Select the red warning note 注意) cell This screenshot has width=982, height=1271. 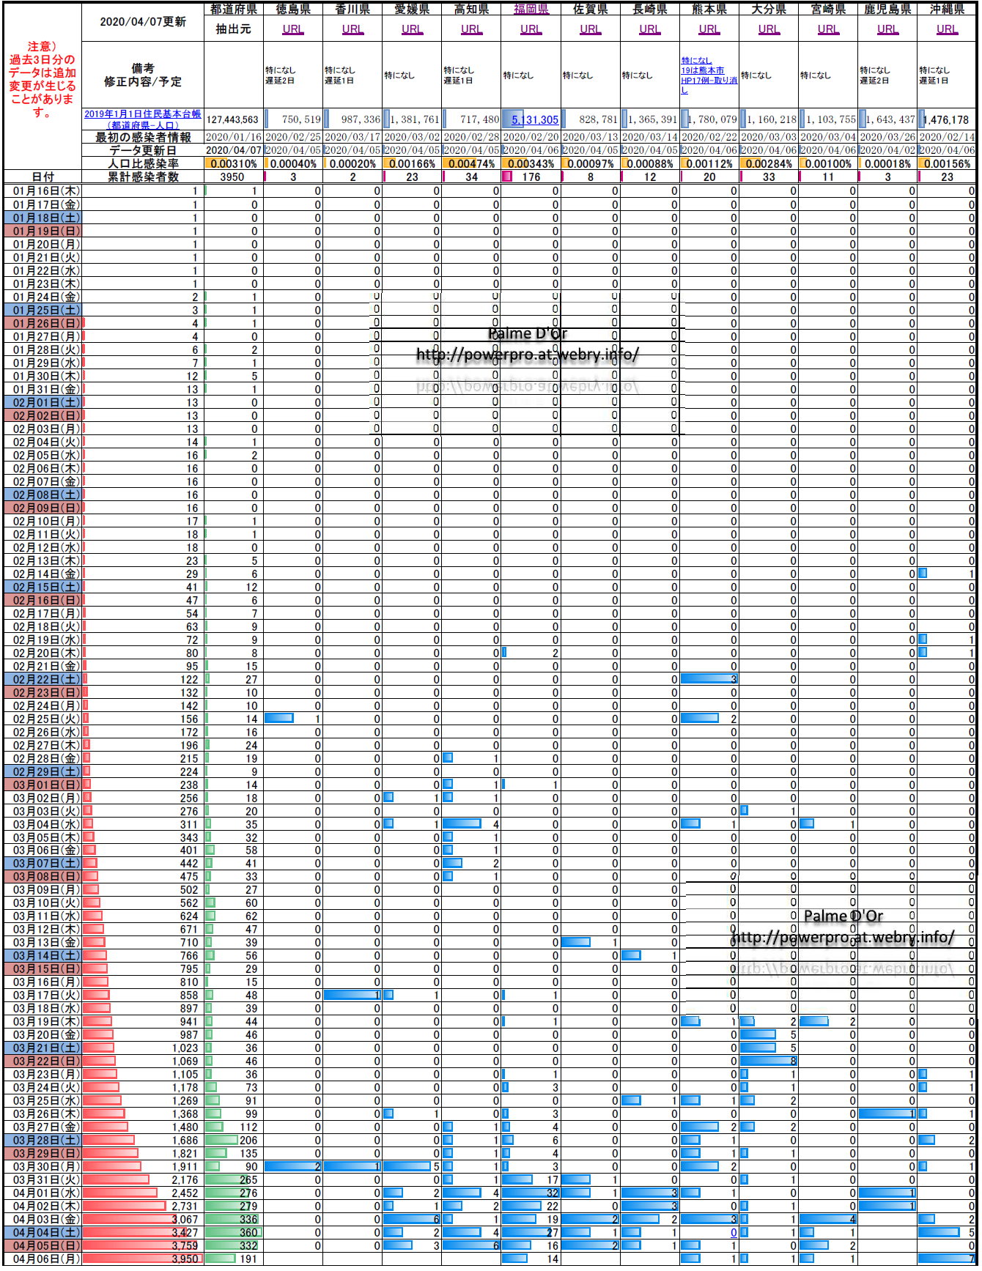[43, 79]
